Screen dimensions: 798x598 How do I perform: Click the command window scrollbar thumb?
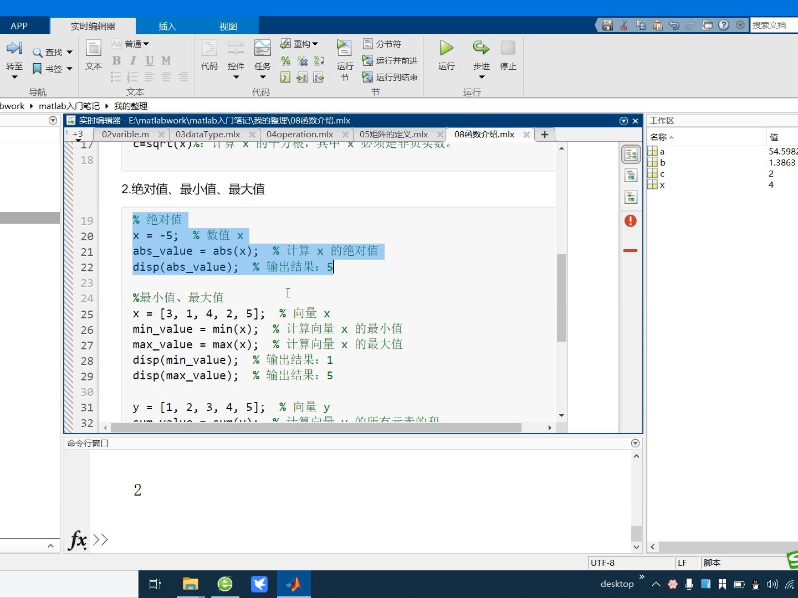[x=636, y=533]
